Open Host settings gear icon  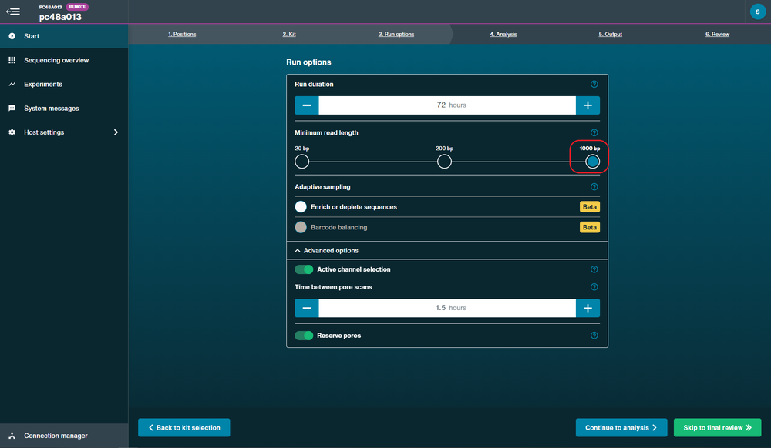[12, 132]
